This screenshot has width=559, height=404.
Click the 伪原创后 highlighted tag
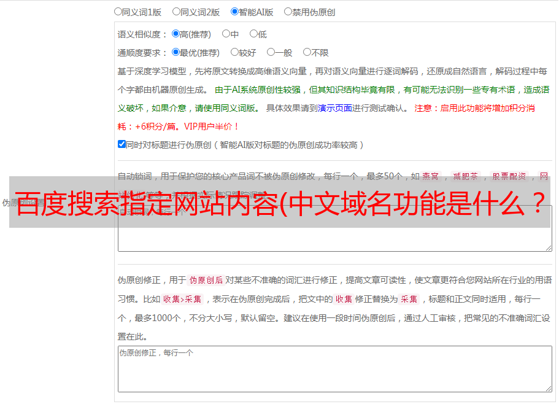pos(206,280)
